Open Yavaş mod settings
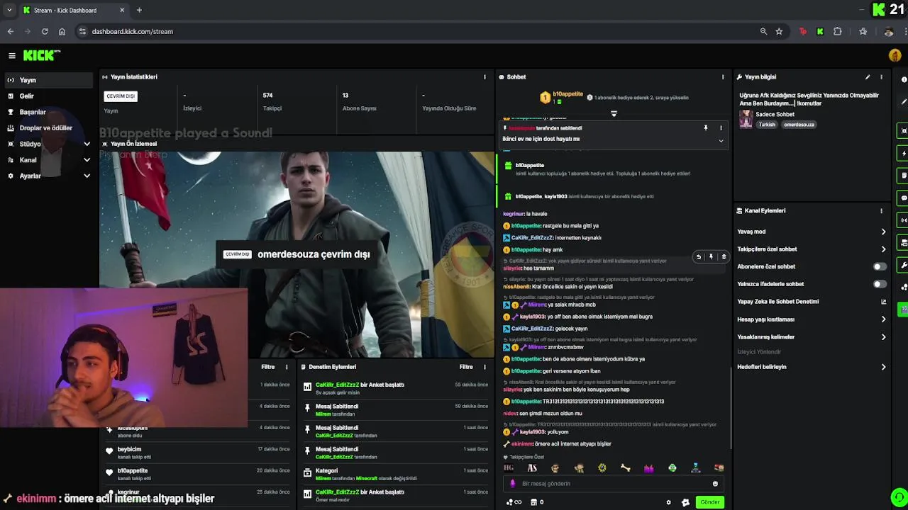 click(x=812, y=232)
